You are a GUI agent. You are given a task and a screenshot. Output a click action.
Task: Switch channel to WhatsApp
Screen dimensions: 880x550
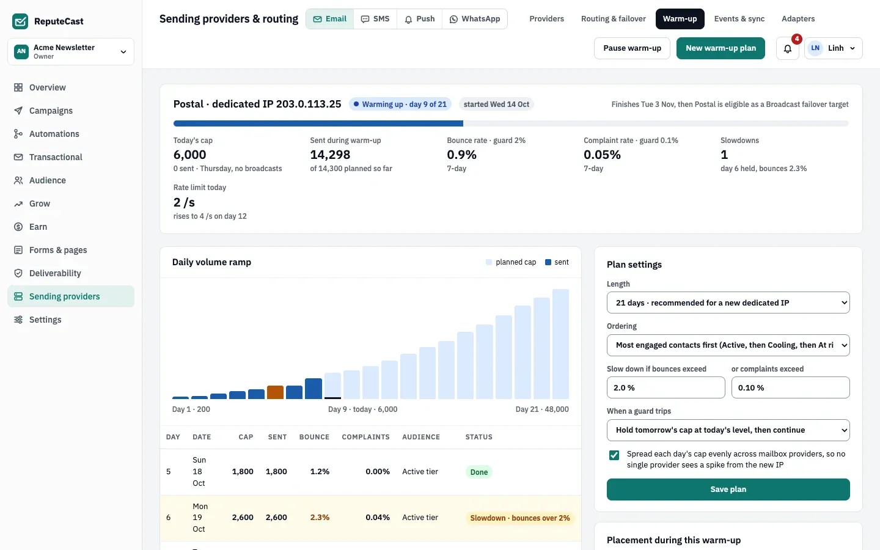[x=475, y=19]
